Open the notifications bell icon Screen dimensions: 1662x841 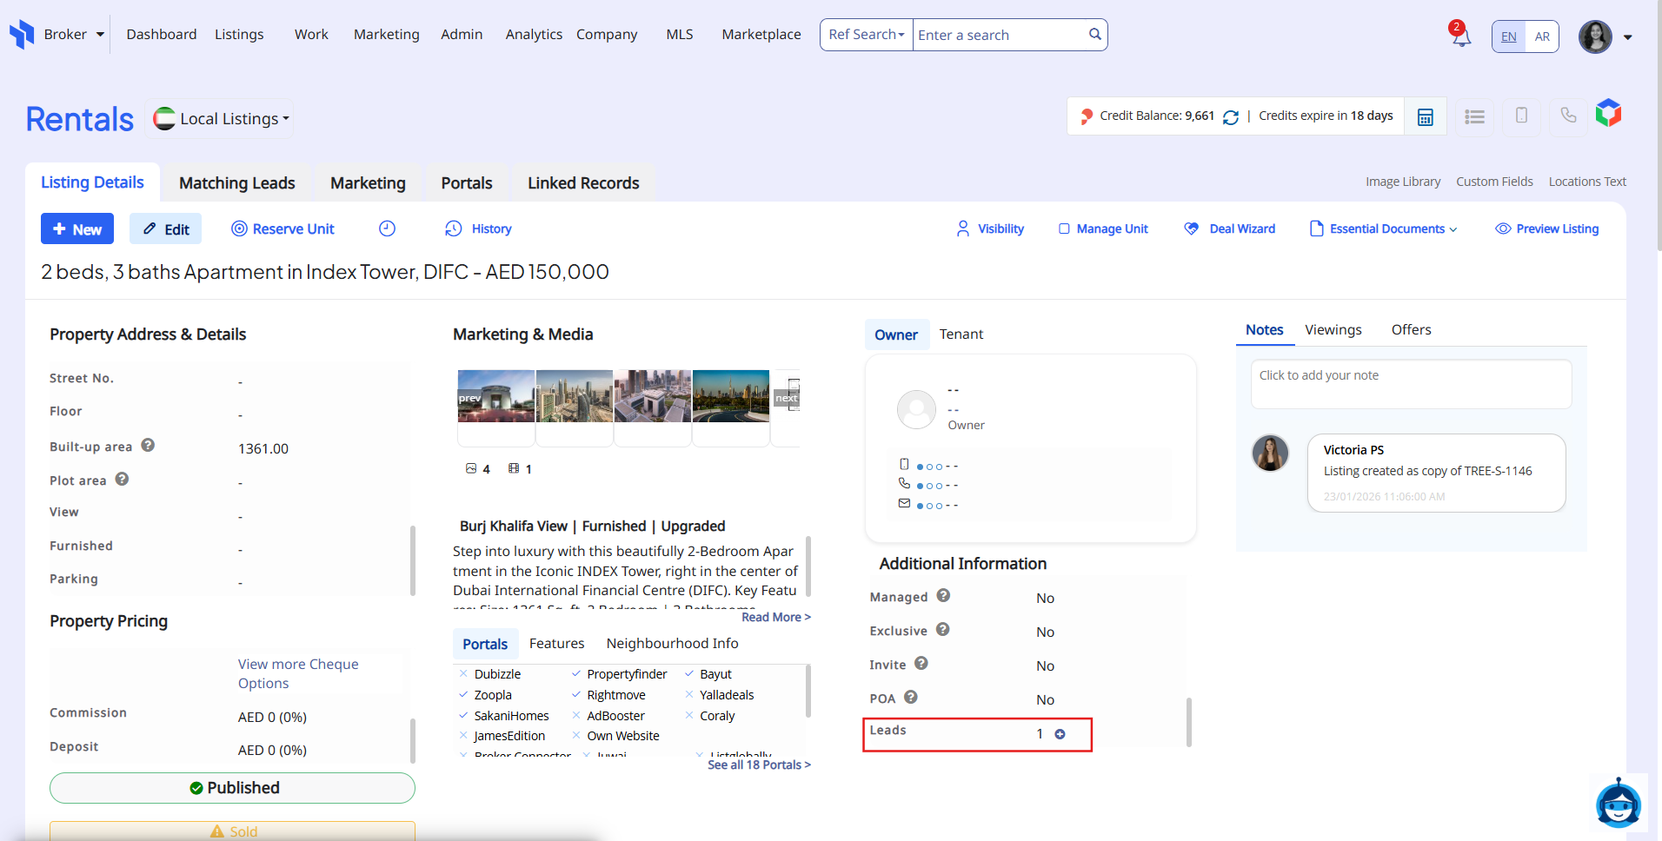[1461, 36]
